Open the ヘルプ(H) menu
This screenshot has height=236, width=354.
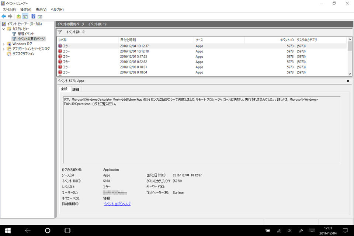[x=57, y=10]
